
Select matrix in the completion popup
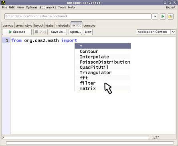pos(103,88)
